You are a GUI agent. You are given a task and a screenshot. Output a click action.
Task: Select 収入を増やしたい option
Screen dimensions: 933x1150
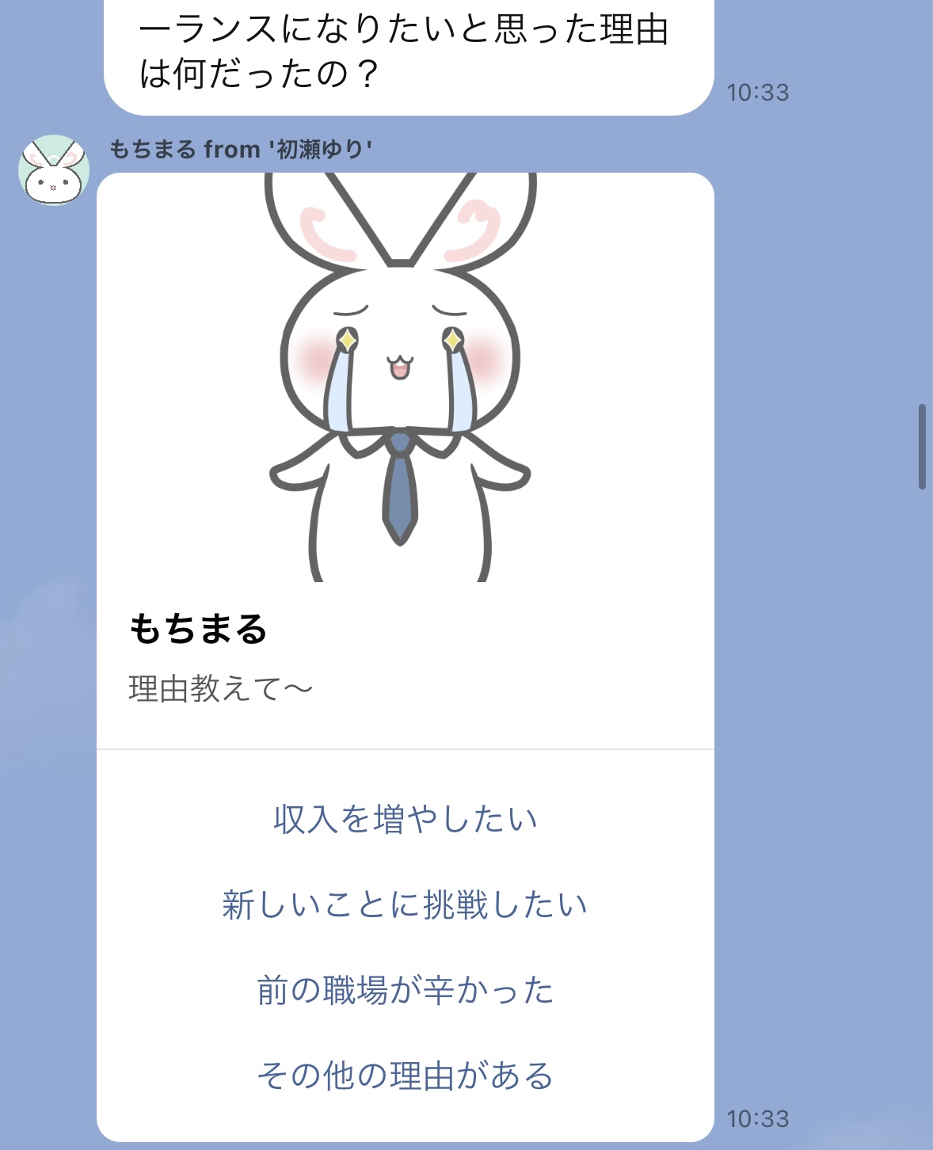click(406, 819)
